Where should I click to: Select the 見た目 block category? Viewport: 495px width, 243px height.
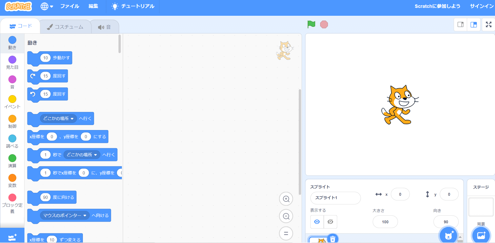tap(12, 63)
